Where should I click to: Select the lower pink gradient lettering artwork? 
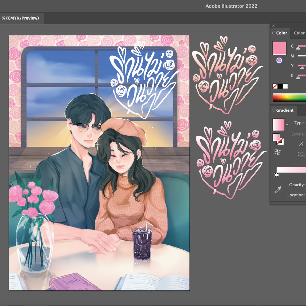231,160
